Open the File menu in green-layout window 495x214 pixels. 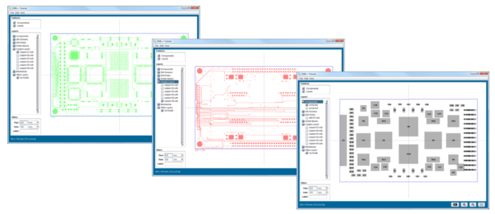tap(12, 13)
